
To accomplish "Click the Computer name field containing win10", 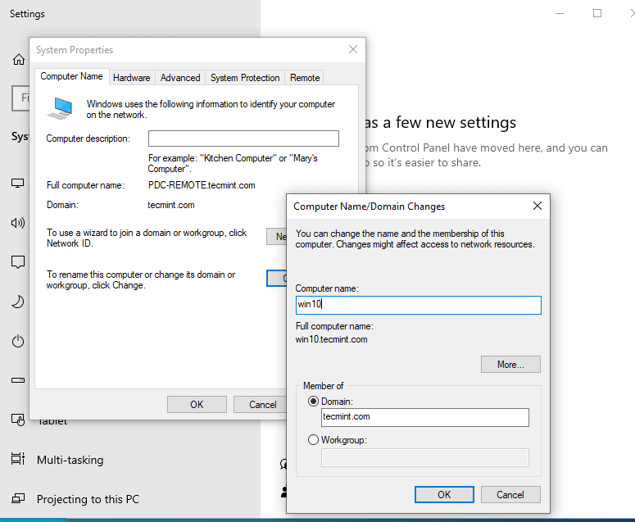I will 418,305.
